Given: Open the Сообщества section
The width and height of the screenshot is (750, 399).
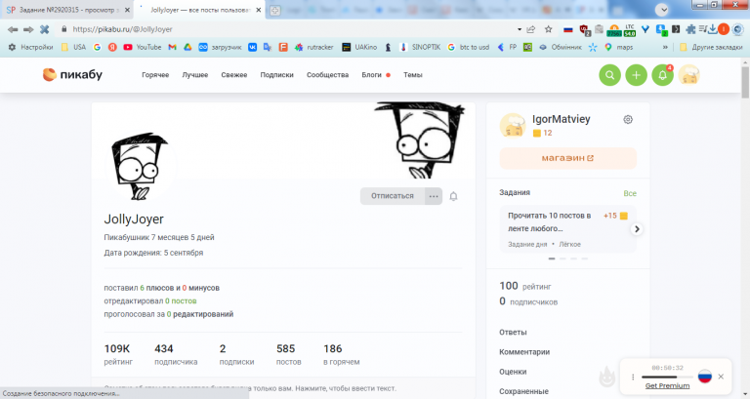Looking at the screenshot, I should tap(328, 75).
